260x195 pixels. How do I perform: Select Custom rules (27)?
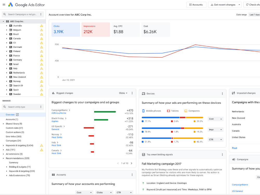(14, 128)
